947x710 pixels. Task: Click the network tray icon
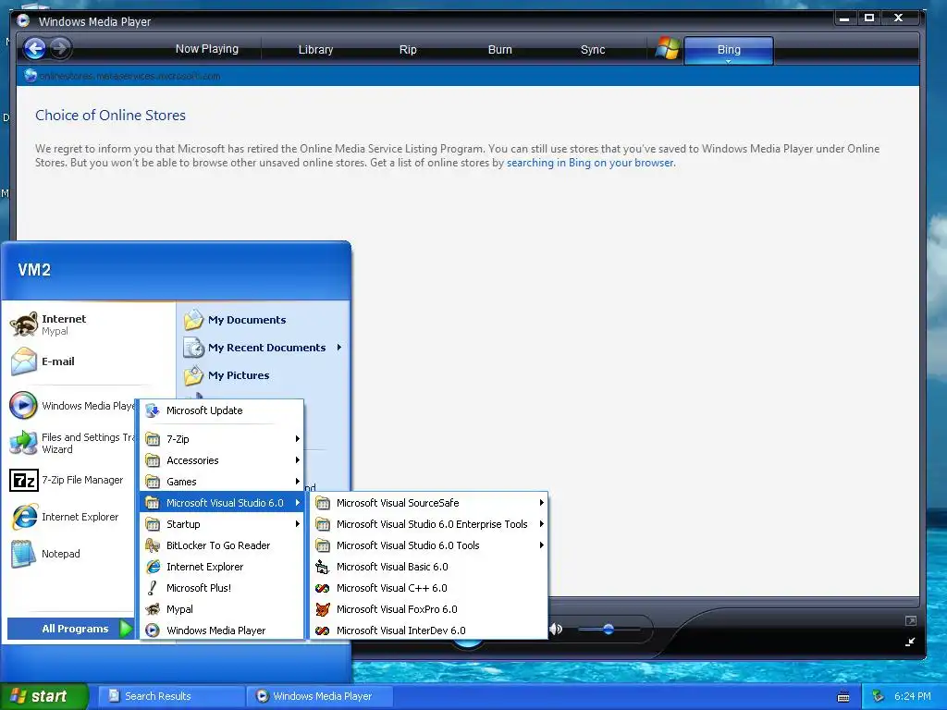click(879, 696)
